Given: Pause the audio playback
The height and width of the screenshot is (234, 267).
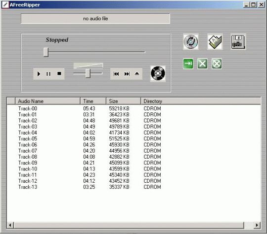Looking at the screenshot, I should [x=48, y=74].
